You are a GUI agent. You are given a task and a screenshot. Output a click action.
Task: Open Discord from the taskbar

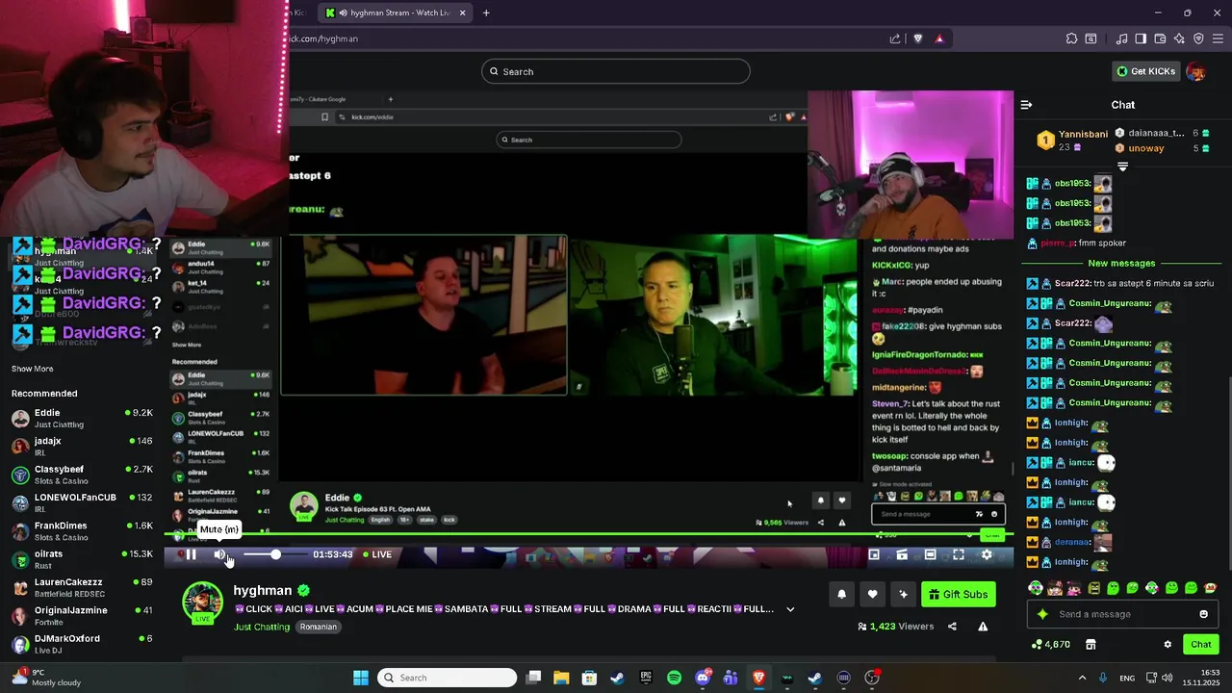703,678
